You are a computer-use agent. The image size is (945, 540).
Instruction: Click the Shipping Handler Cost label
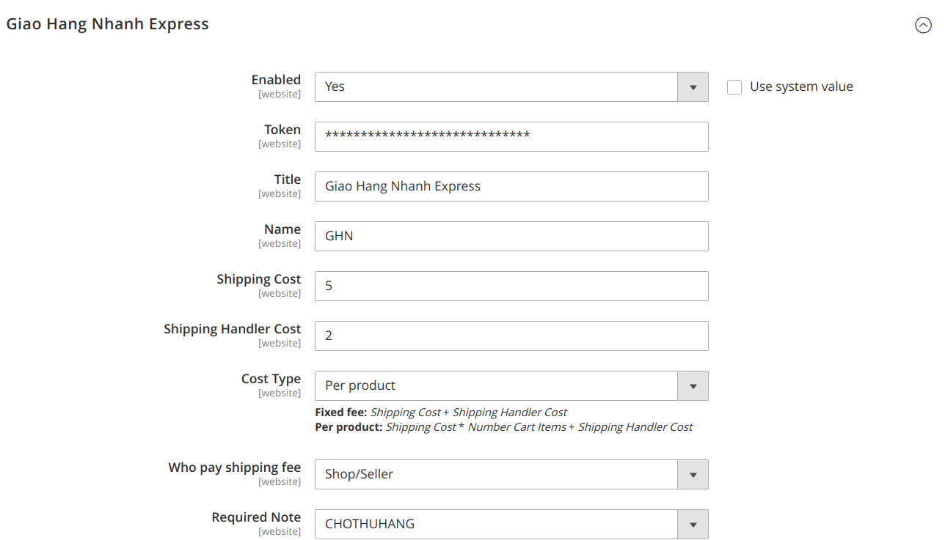(233, 329)
